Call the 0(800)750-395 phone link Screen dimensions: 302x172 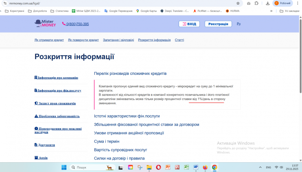click(x=75, y=24)
